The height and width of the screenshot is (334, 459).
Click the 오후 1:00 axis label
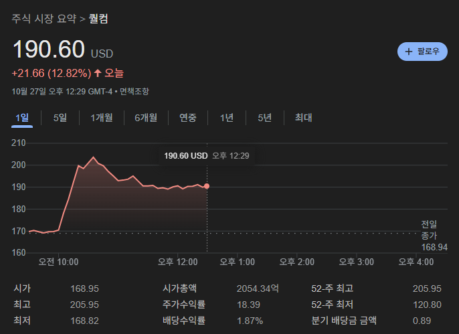click(237, 262)
